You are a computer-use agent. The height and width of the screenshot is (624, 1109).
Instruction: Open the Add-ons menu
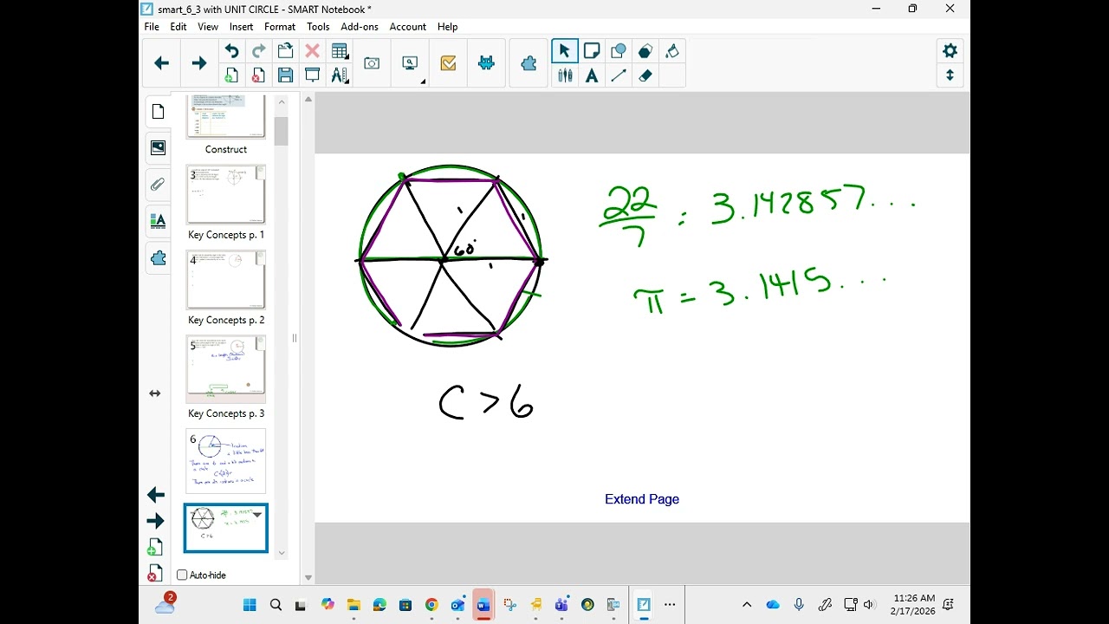click(360, 27)
